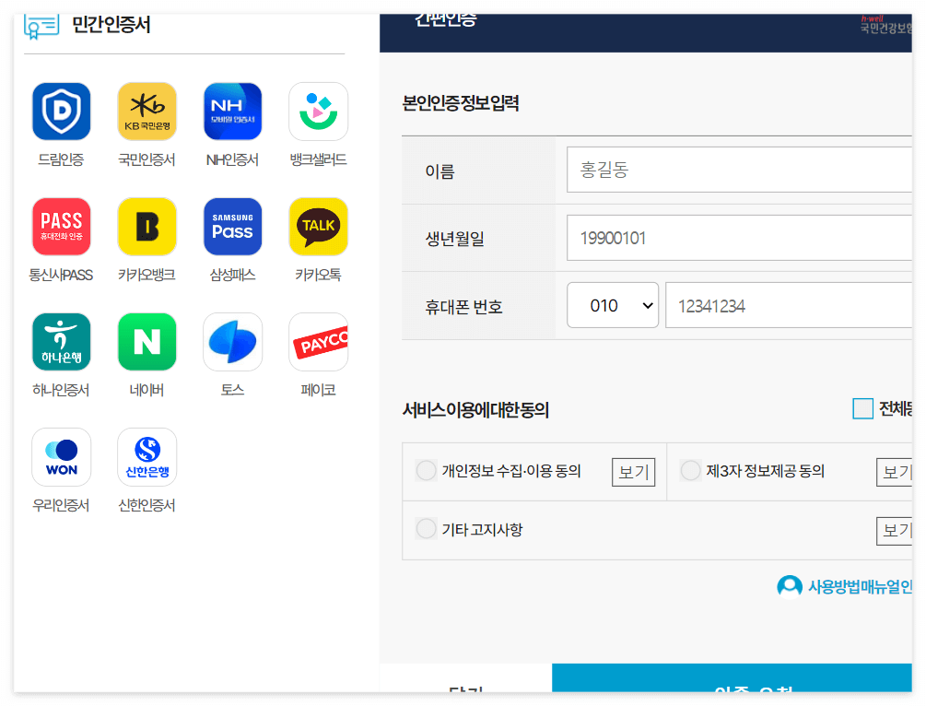Viewport: 926px width, 706px height.
Task: Choose the 페이코 PAYCO icon
Action: click(x=318, y=342)
